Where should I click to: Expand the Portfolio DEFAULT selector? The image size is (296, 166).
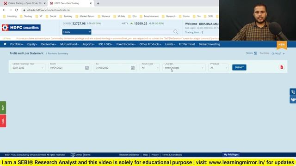coord(278,53)
